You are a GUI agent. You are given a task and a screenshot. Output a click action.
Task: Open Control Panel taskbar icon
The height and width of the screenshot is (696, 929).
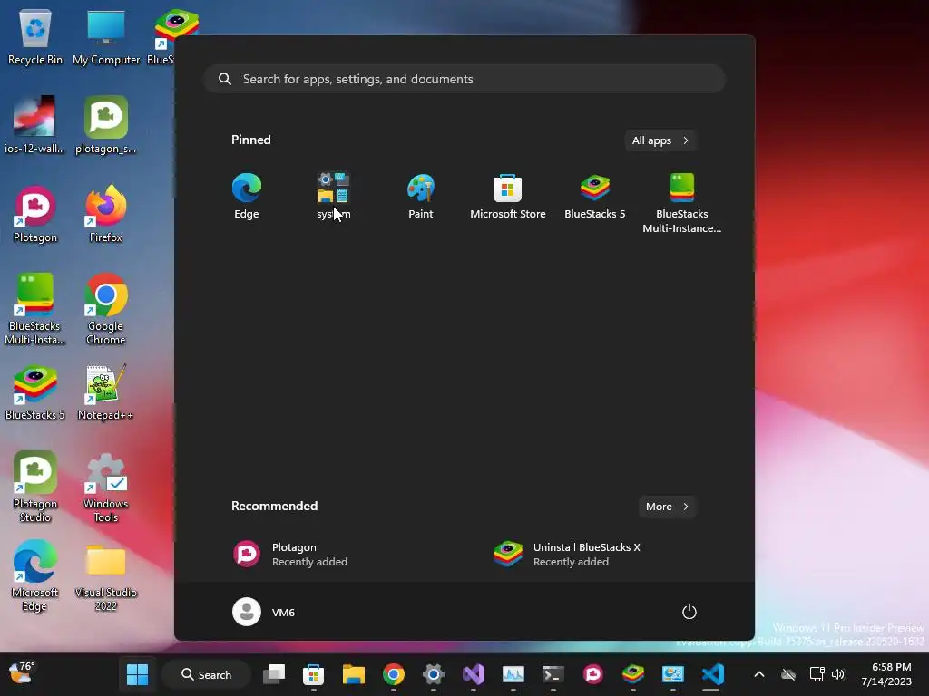tap(672, 674)
